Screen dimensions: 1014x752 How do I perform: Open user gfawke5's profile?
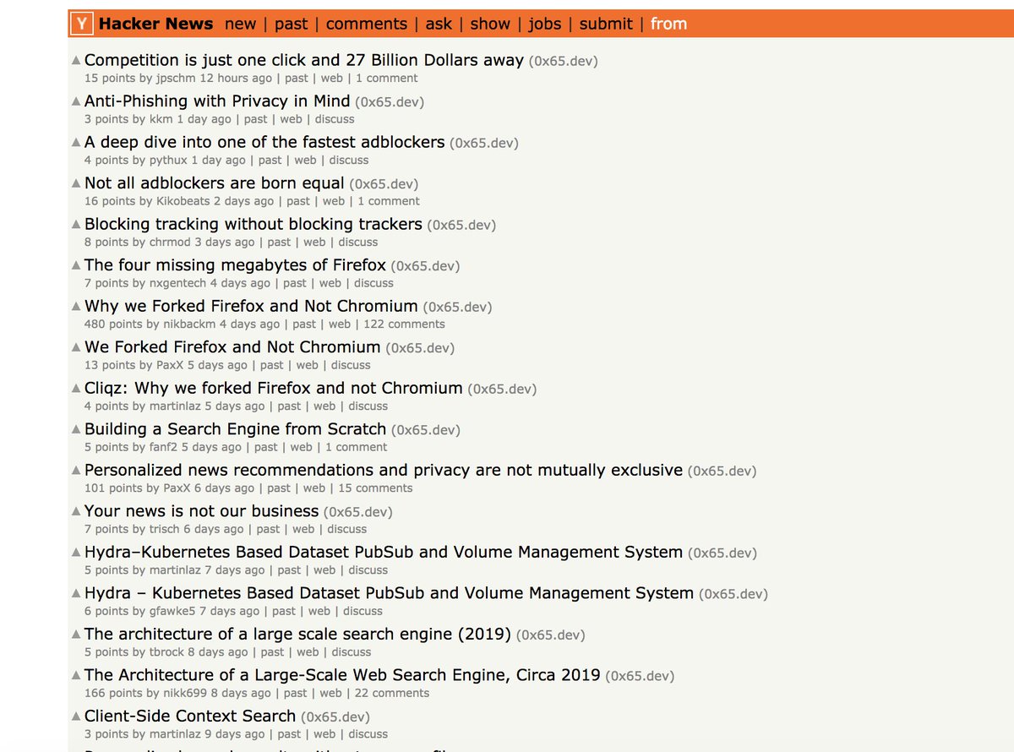tap(172, 611)
